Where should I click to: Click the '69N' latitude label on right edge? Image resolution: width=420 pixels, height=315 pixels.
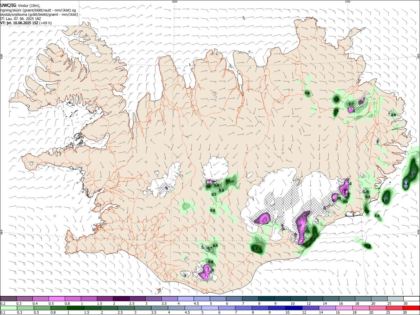click(x=418, y=56)
